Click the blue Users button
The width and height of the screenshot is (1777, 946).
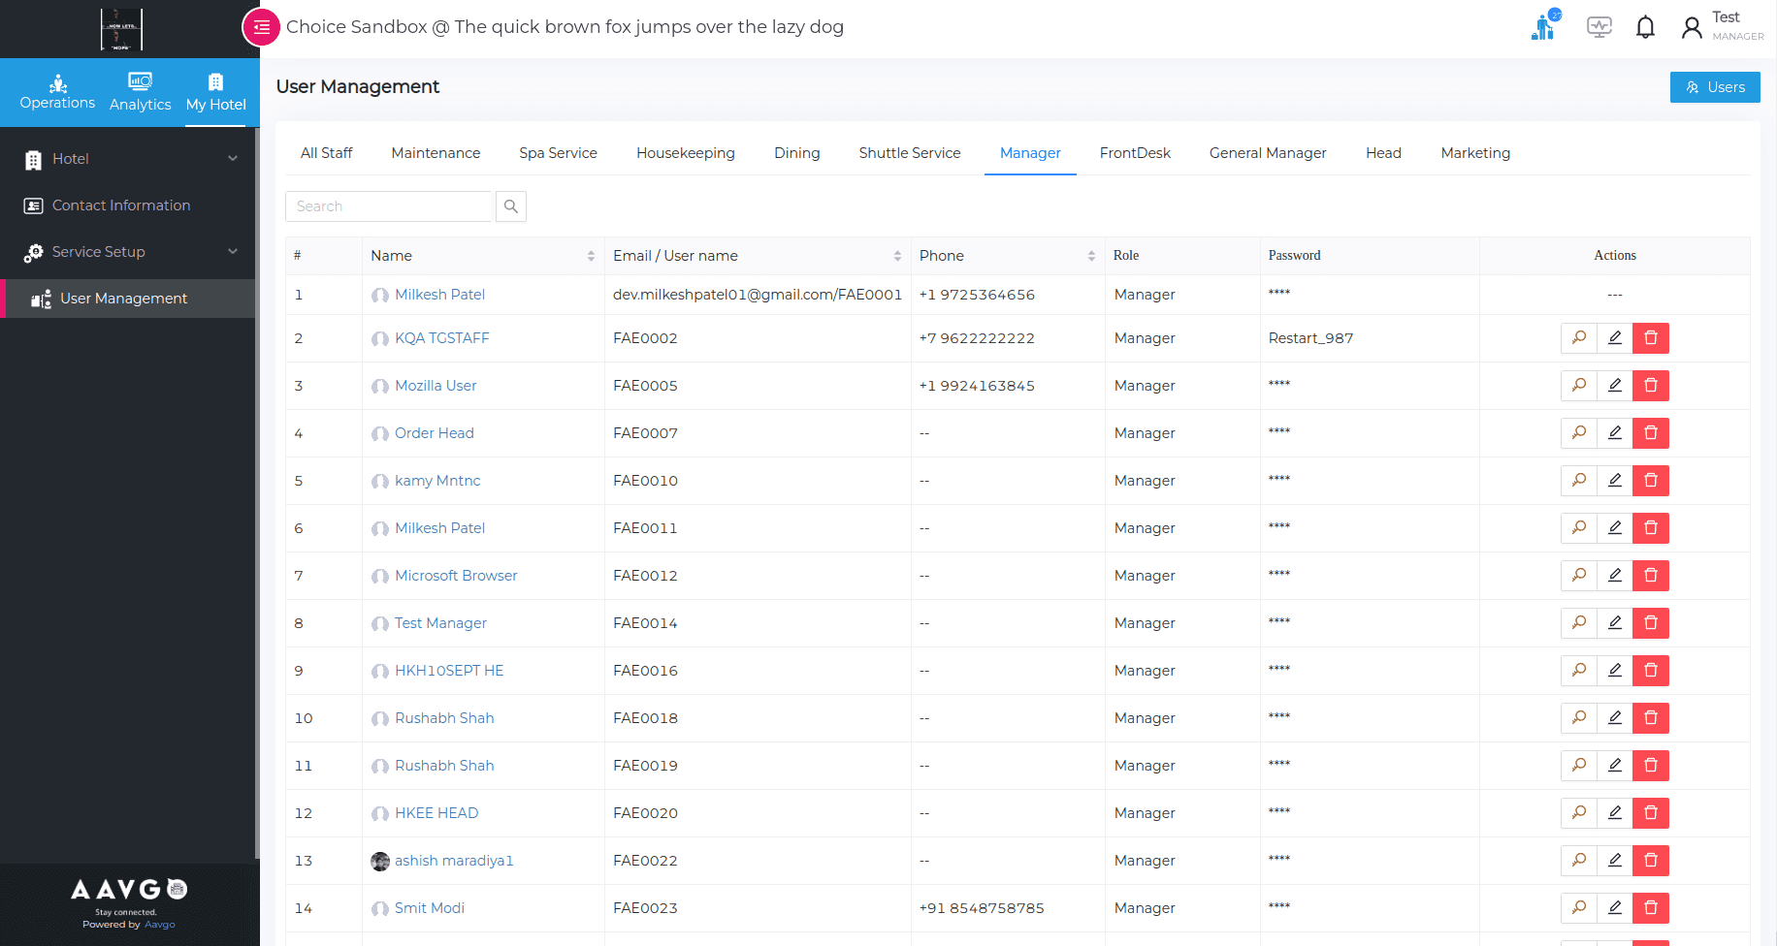(x=1714, y=87)
